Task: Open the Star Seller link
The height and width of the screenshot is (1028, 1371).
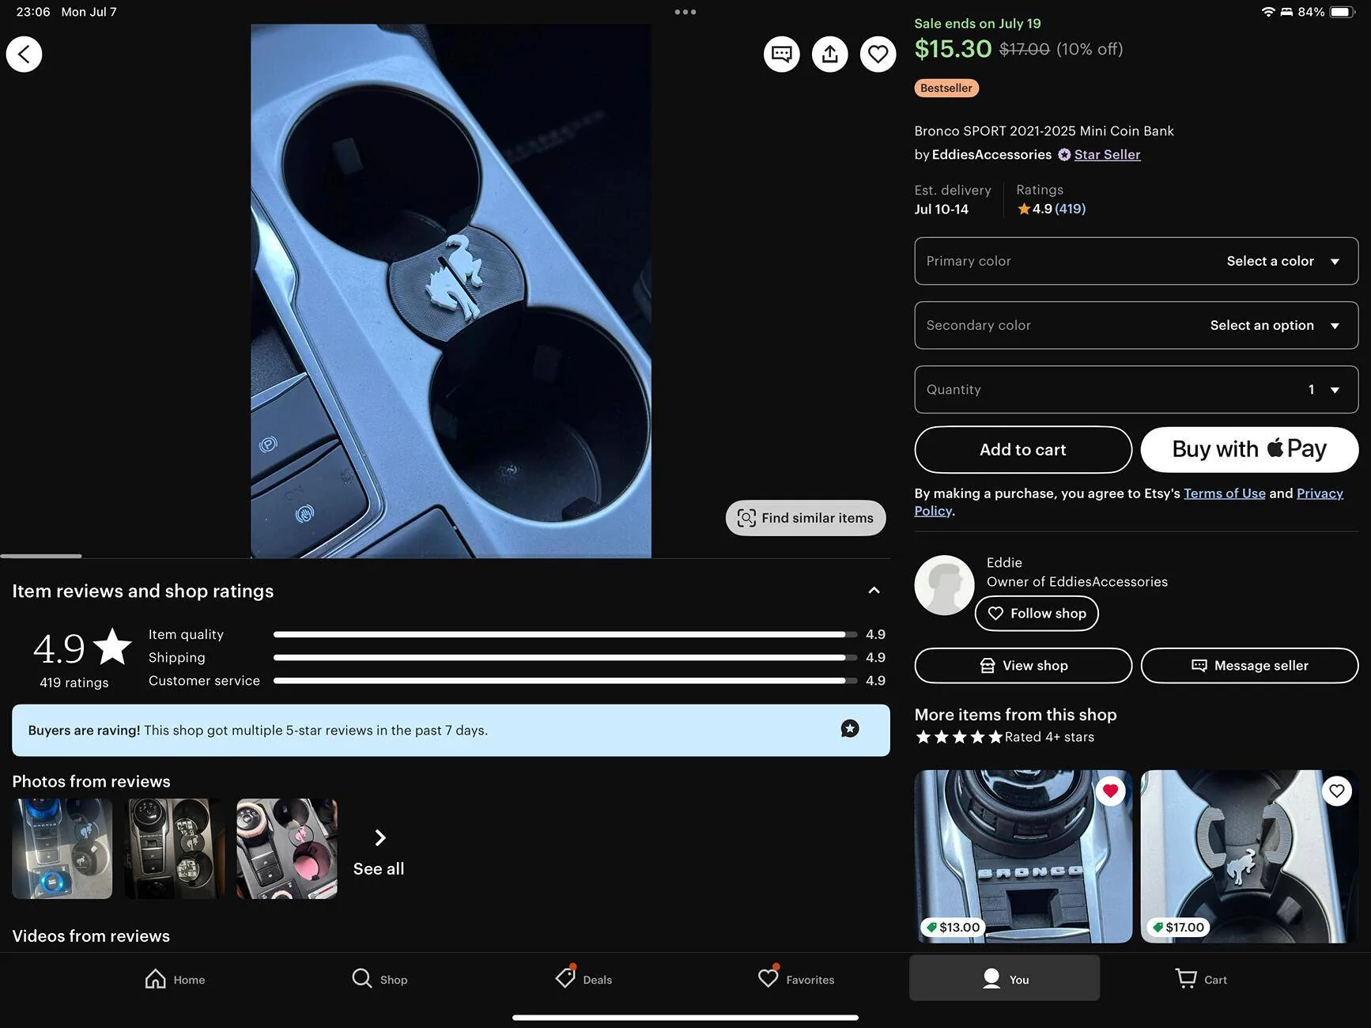Action: click(x=1106, y=155)
